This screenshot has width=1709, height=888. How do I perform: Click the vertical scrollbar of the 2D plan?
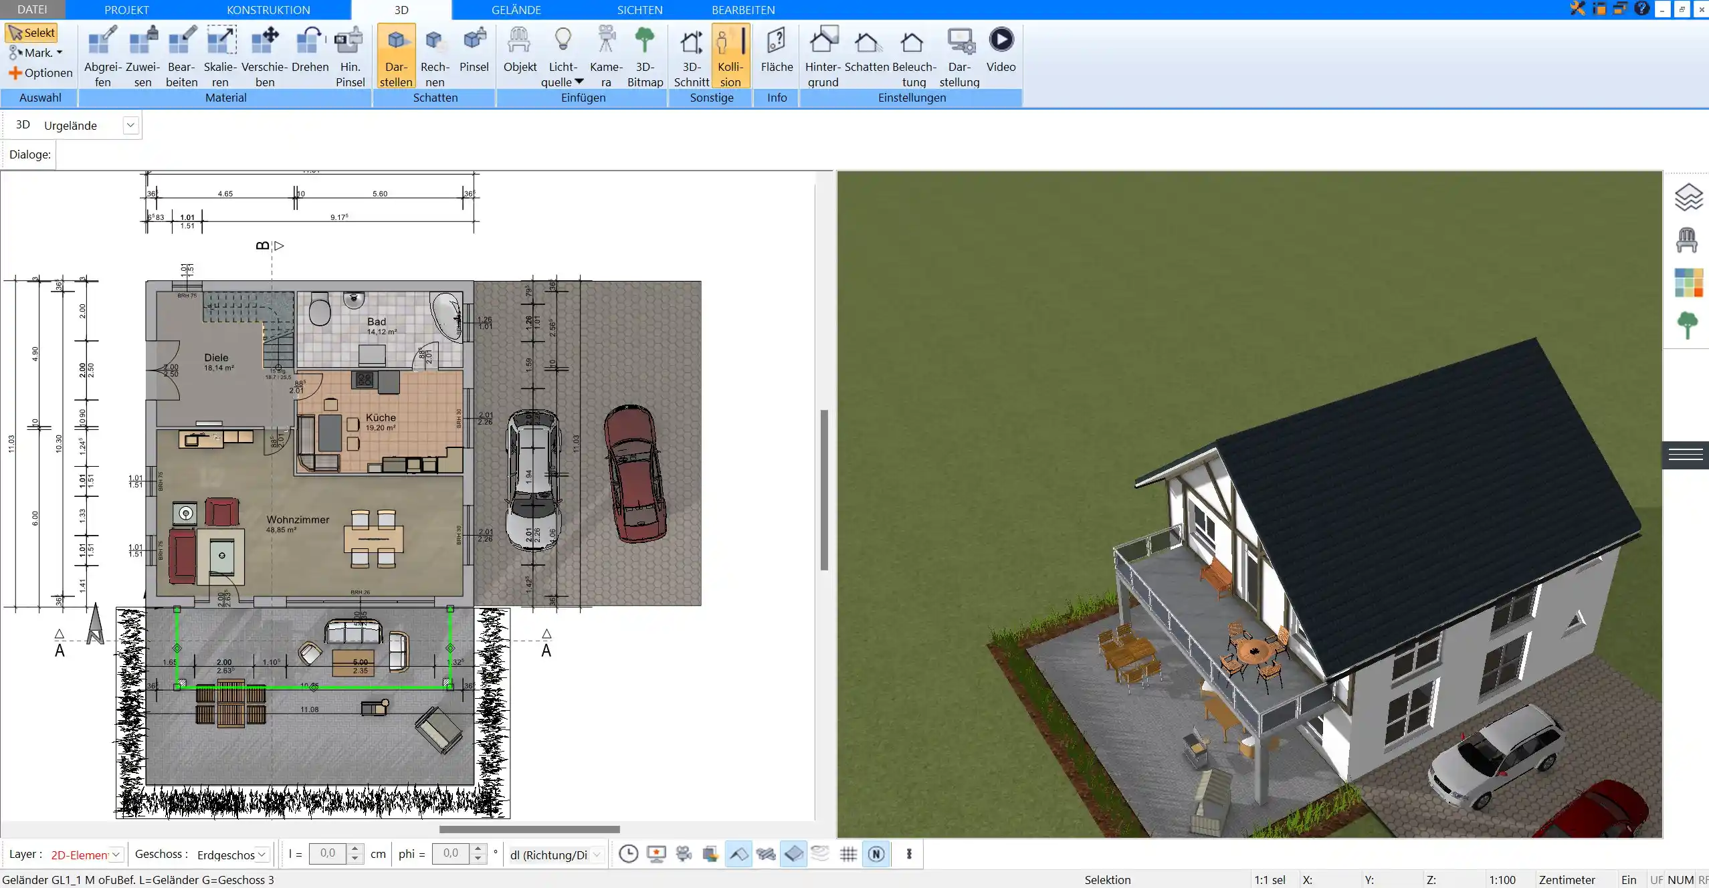tap(825, 490)
